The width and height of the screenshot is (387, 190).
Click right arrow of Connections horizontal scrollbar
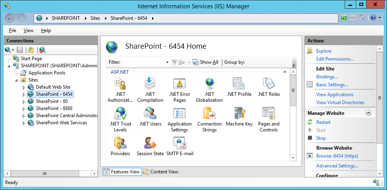pos(94,174)
